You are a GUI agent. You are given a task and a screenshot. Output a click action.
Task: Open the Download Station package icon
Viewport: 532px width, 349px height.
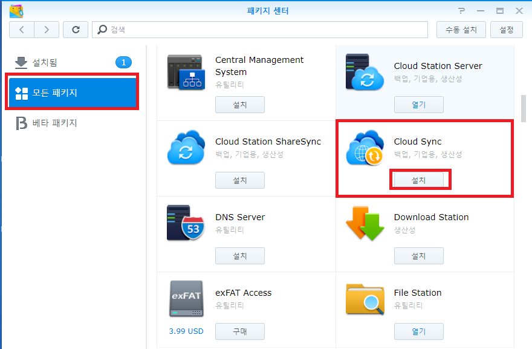(365, 223)
